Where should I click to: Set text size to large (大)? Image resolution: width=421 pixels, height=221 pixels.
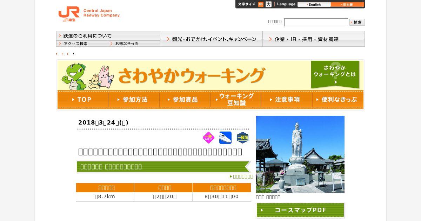268,5
